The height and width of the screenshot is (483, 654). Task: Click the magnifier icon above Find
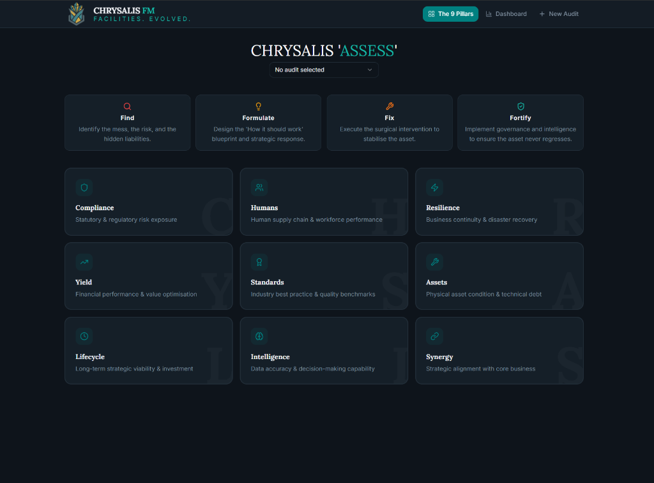(x=127, y=106)
